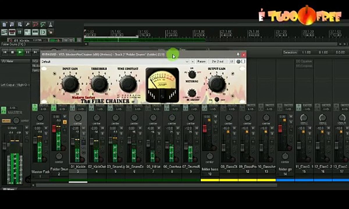This screenshot has width=349, height=209.
Task: Select the 'DD Equalizer' FX entry
Action: [x=304, y=61]
